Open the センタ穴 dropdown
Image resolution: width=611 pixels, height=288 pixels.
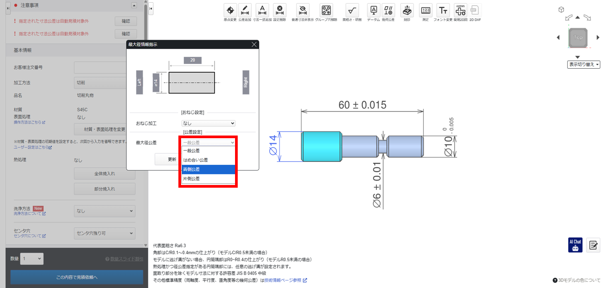tap(104, 233)
